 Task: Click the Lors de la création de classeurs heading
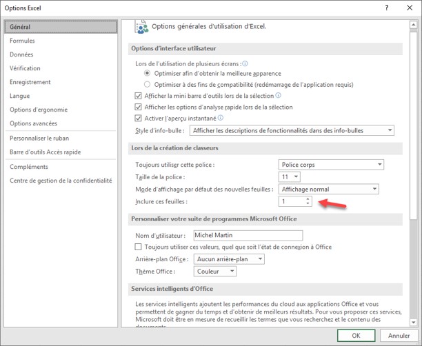(x=174, y=148)
